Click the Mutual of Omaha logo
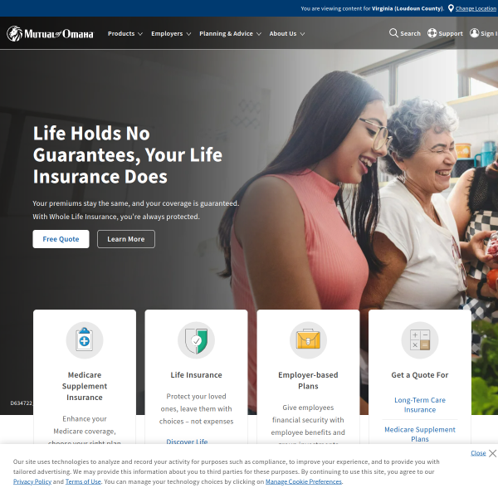The image size is (498, 498). pyautogui.click(x=50, y=33)
